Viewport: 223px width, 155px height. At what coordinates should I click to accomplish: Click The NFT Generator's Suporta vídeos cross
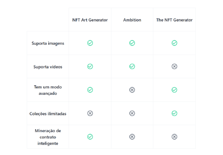pyautogui.click(x=174, y=66)
